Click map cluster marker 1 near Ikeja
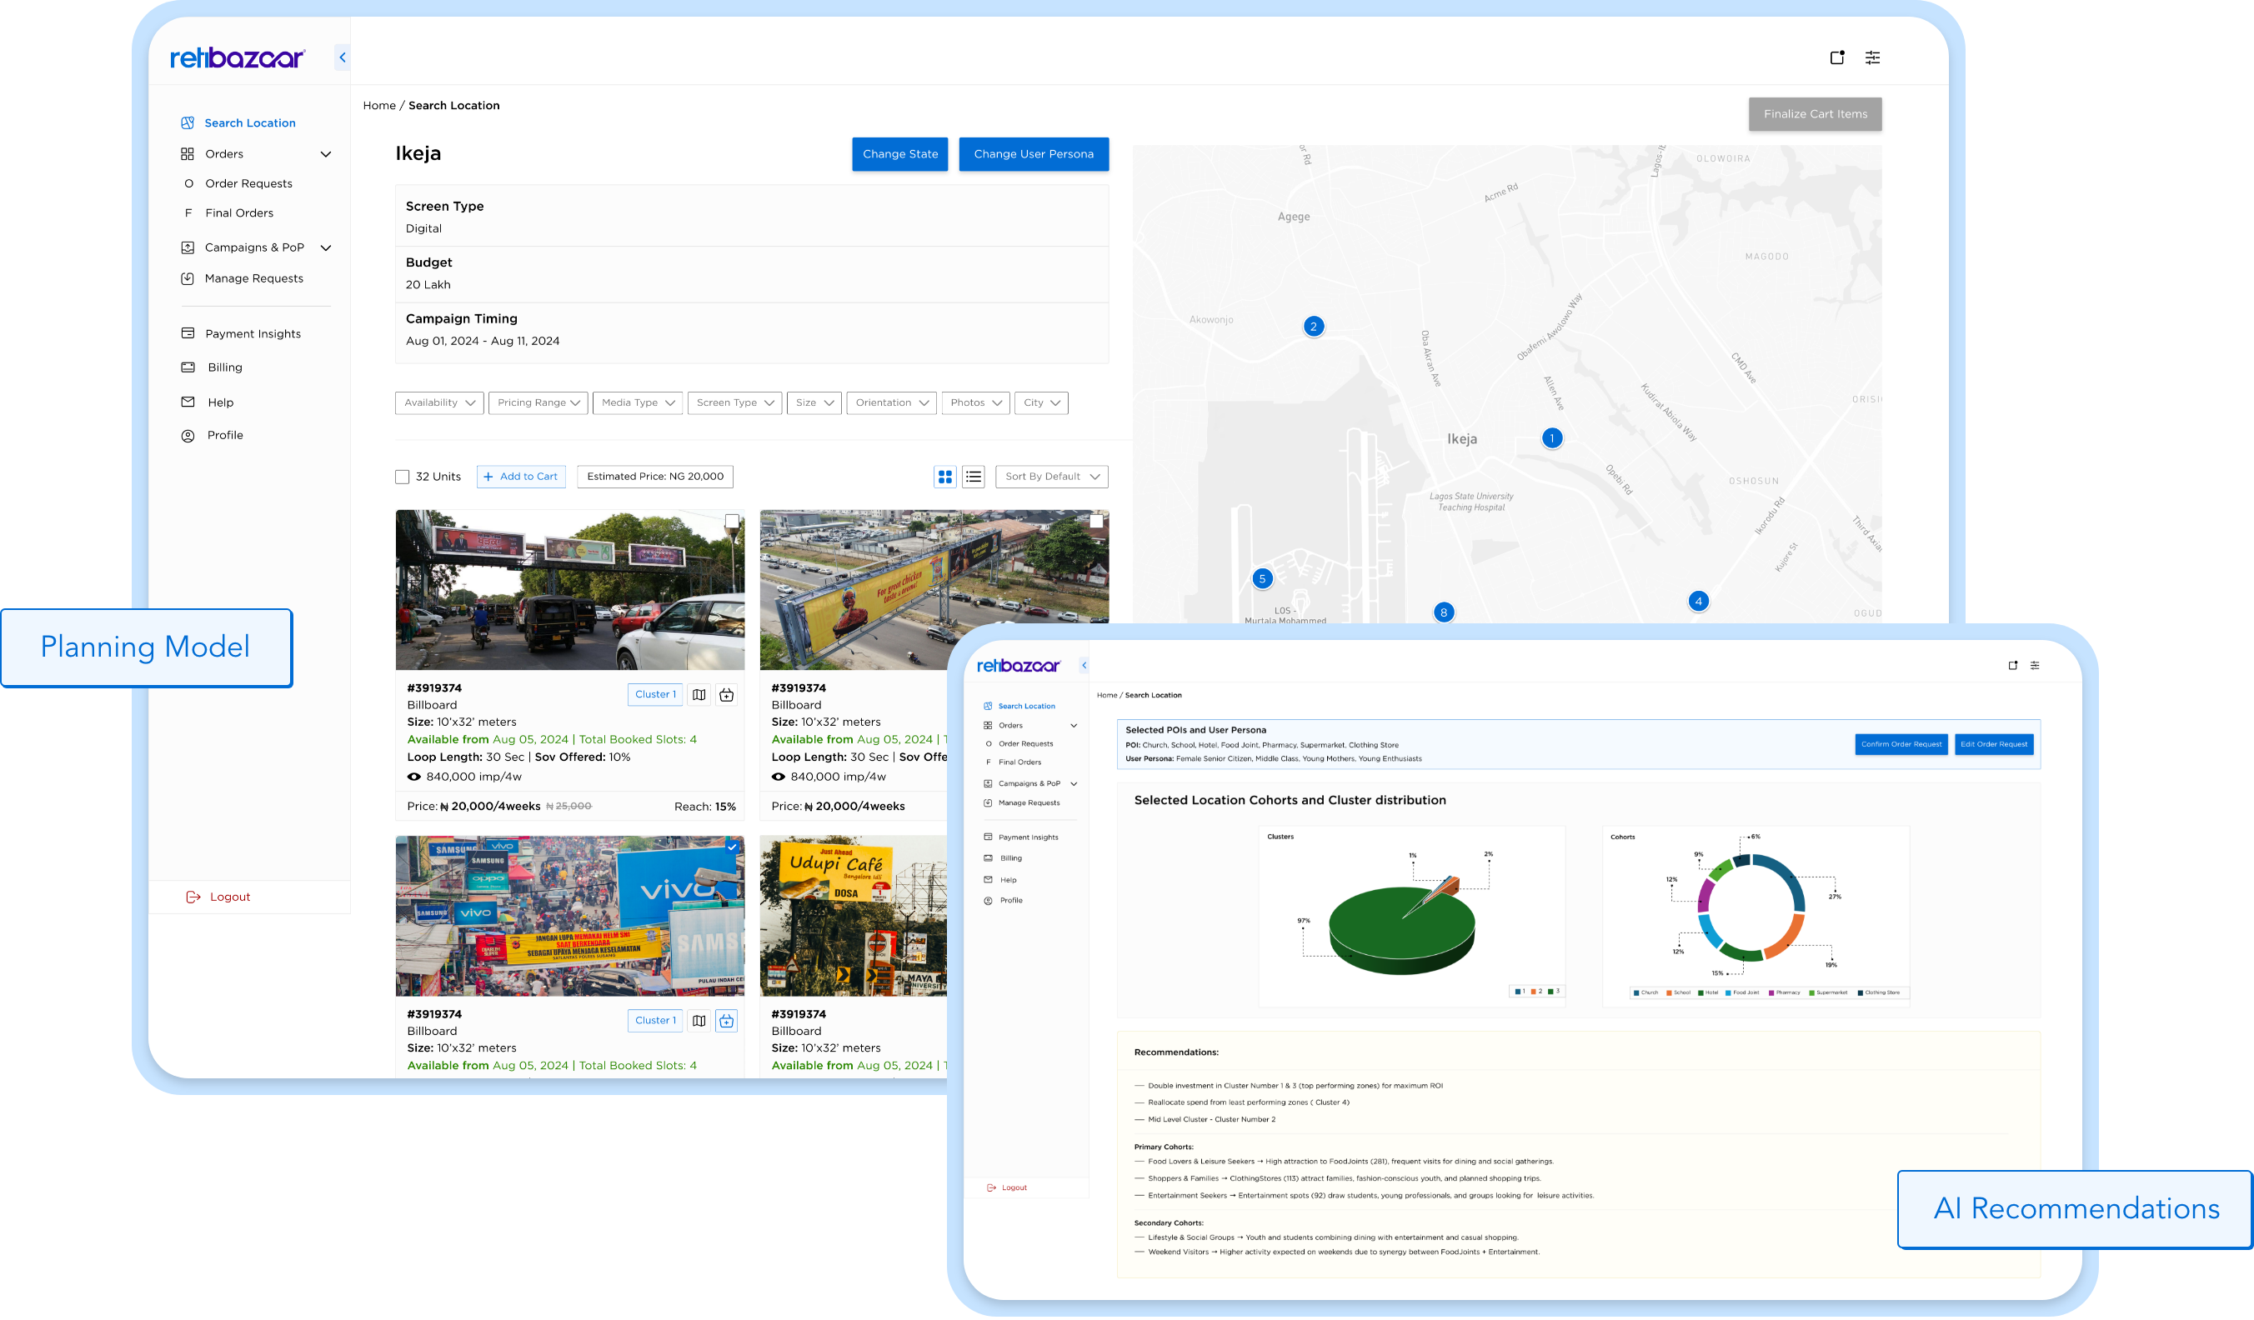Image resolution: width=2254 pixels, height=1320 pixels. pos(1552,438)
